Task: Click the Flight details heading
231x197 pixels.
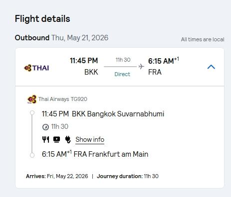Action: click(42, 18)
